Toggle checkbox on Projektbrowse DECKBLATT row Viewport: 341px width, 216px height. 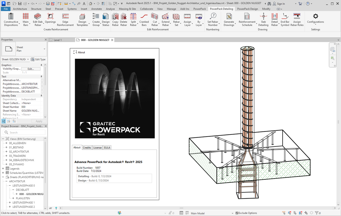click(42, 92)
